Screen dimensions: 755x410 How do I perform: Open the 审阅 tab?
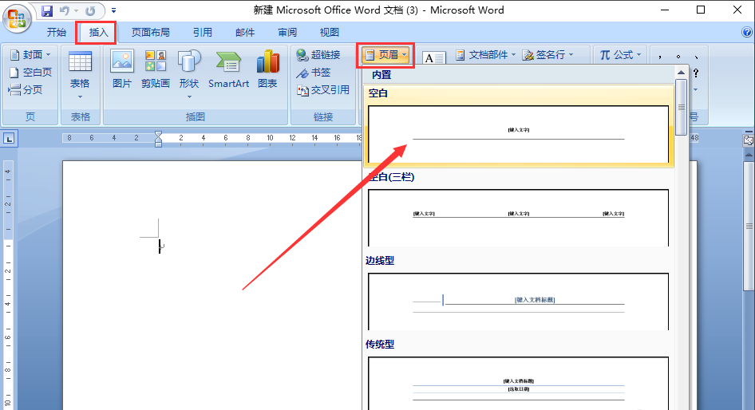tap(287, 32)
